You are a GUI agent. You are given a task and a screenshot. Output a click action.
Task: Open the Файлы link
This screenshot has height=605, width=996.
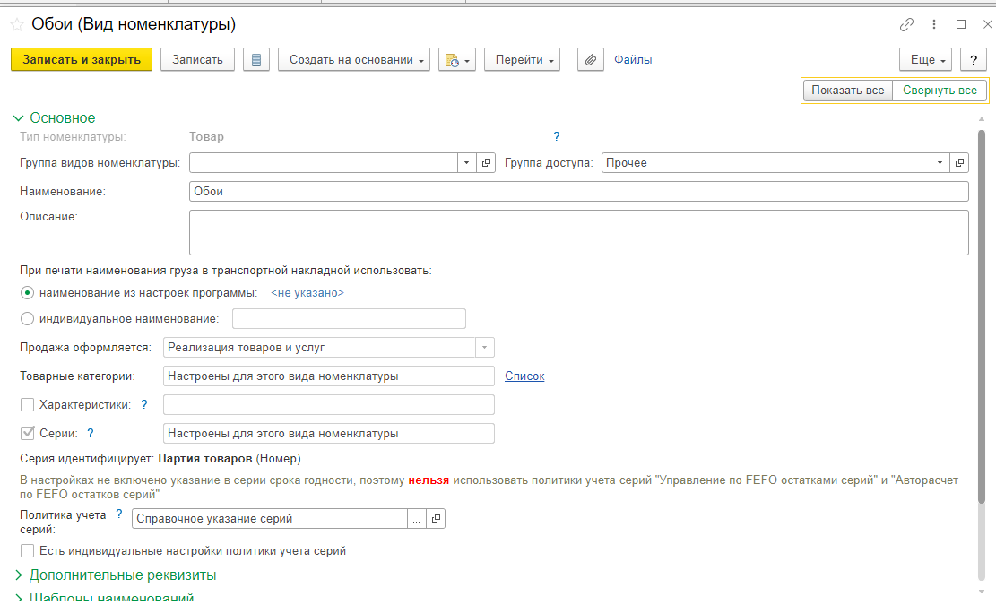coord(633,60)
